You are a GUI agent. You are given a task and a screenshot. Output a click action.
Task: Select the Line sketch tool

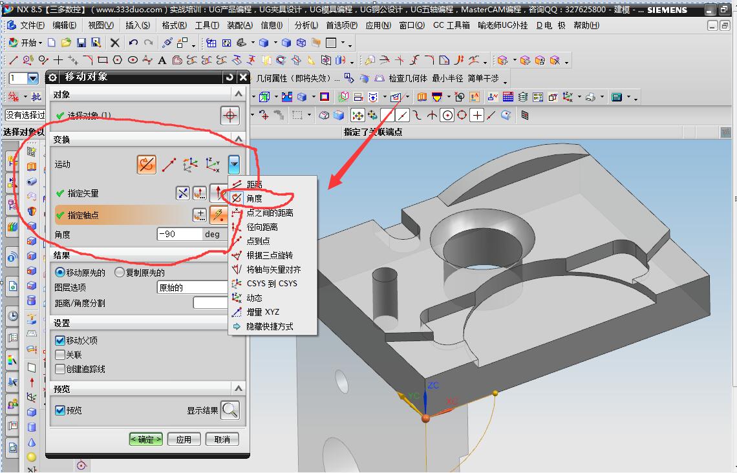click(x=13, y=60)
